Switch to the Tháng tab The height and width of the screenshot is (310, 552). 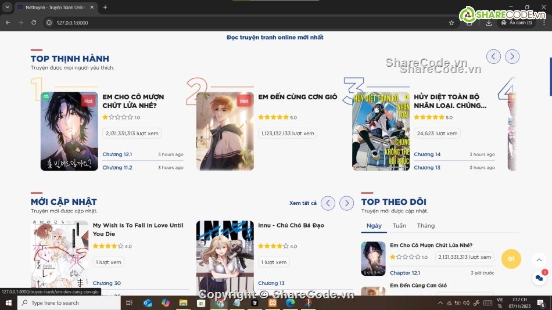425,226
